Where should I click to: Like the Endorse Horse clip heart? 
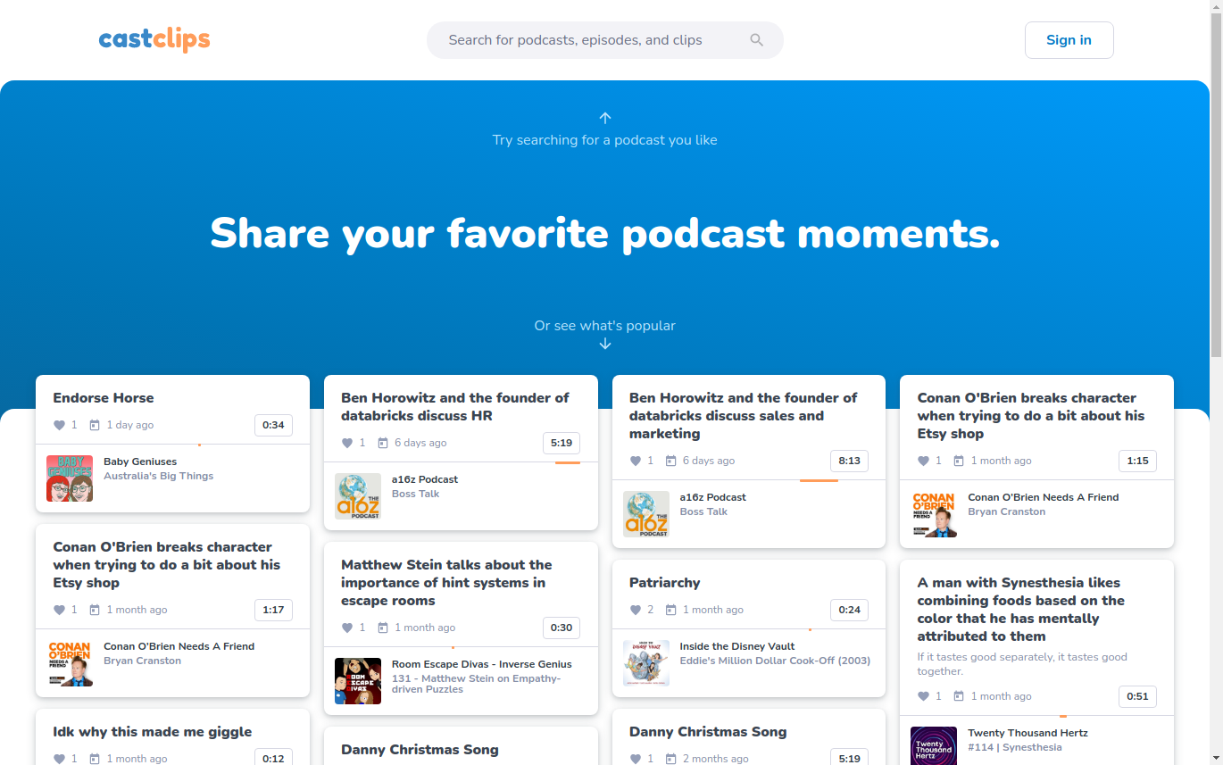[x=59, y=425]
